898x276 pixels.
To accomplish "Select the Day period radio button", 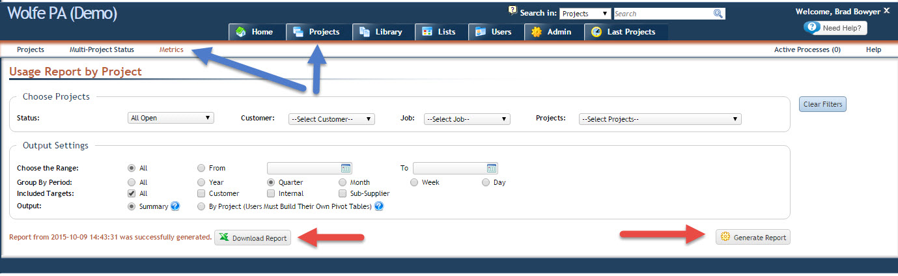I will click(x=486, y=182).
